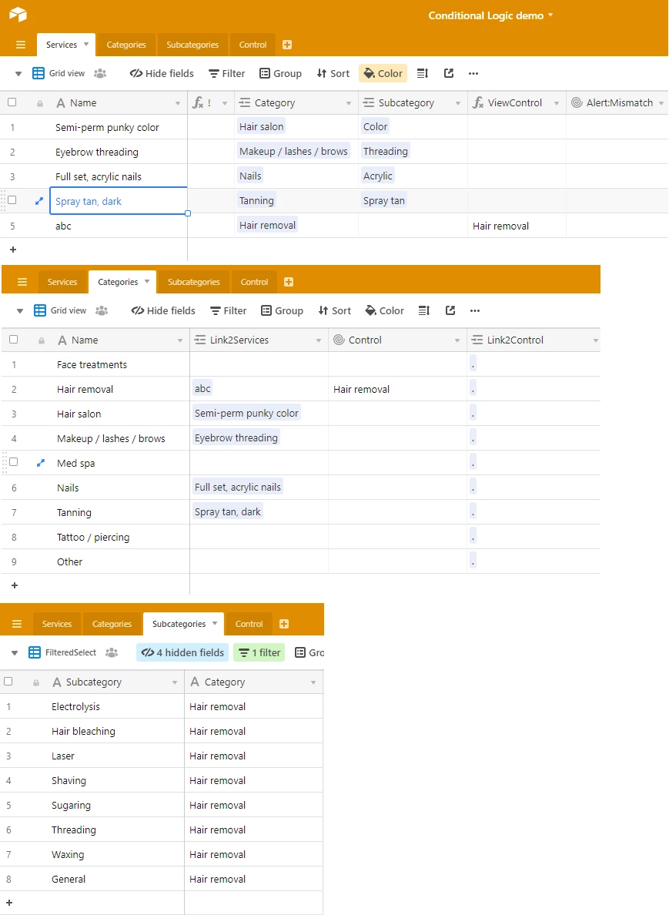Screen dimensions: 669x915
Task: Click lock icon in Services Name header
Action: click(40, 104)
